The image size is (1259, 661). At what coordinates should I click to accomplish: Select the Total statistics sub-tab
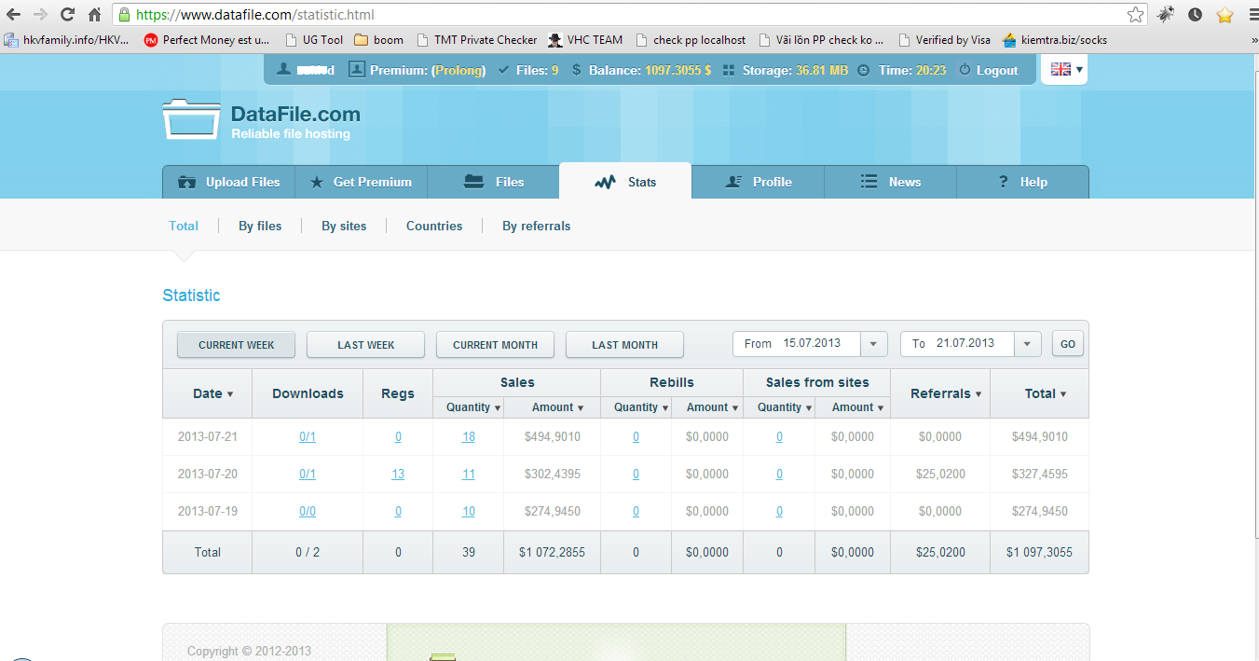coord(184,226)
